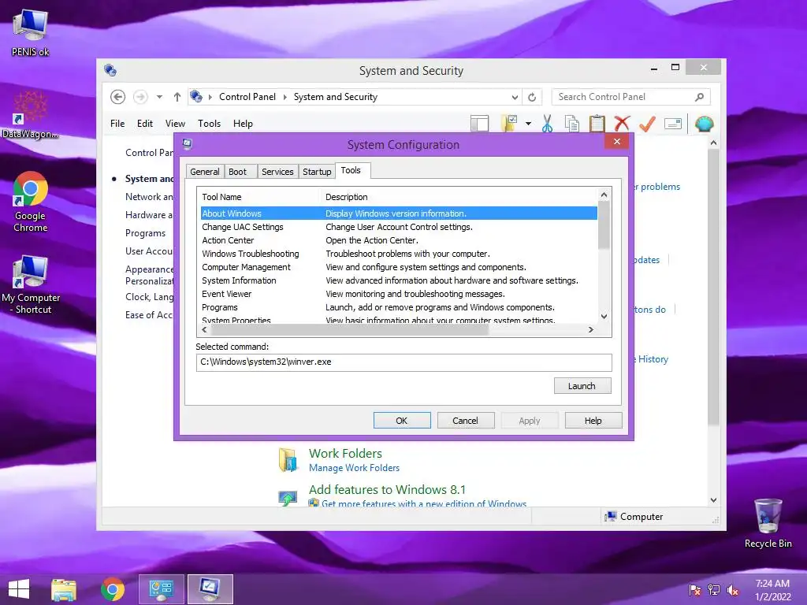Click the Tool Name column header
The image size is (807, 605).
[x=260, y=196]
